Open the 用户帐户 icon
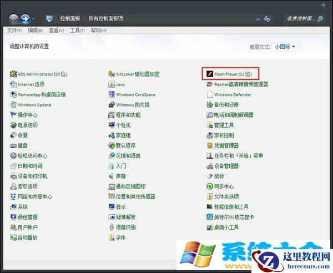 (x=13, y=227)
